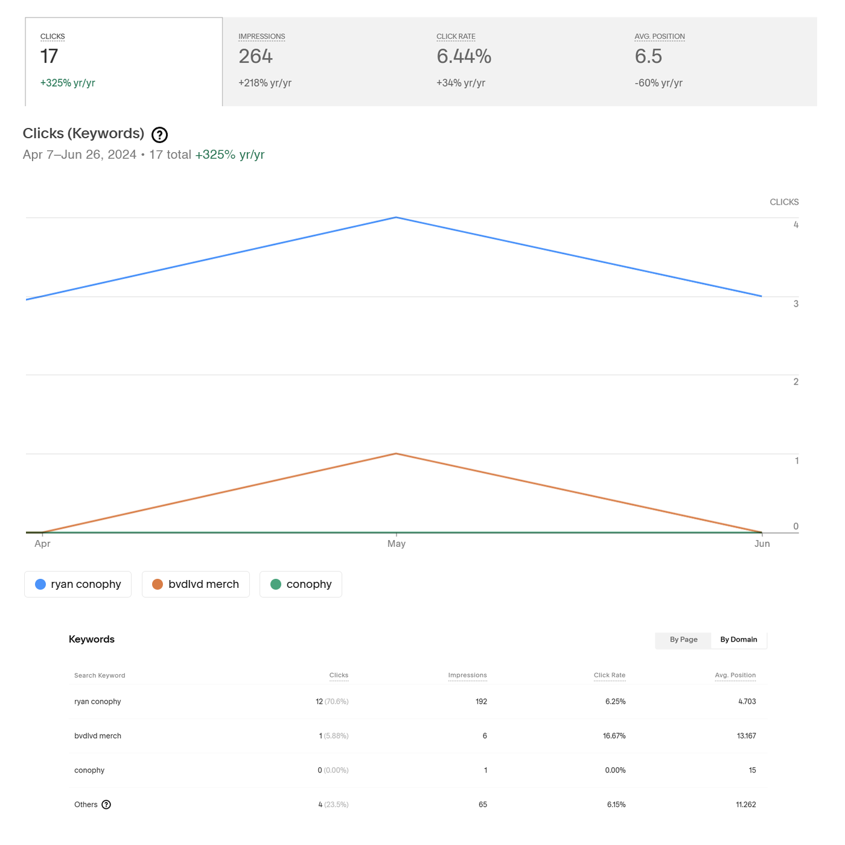Open the help tooltip beside Clicks (Keywords)

pos(159,135)
